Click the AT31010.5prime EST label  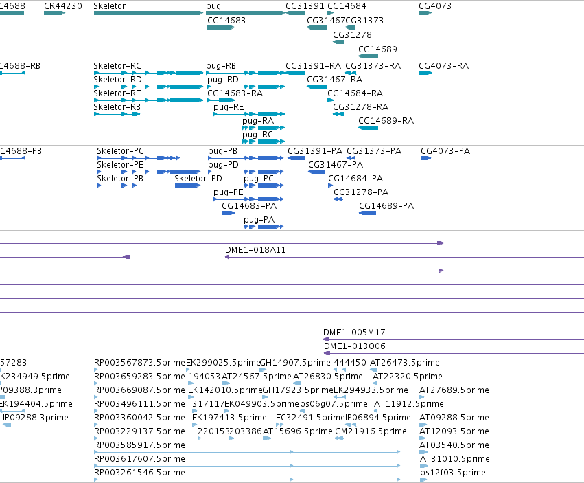point(455,459)
